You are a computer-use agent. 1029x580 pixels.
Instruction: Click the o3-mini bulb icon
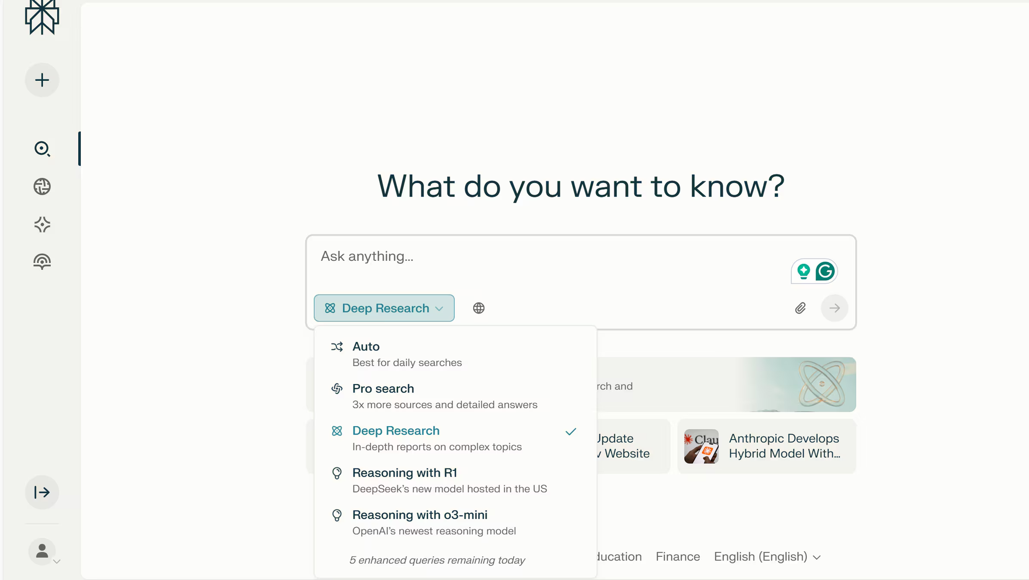coord(337,515)
